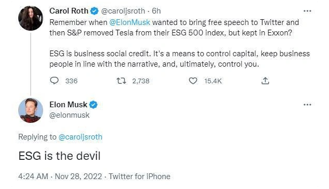Like Carol Roth's tweet with heart icon
This screenshot has height=189, width=329.
[x=193, y=81]
